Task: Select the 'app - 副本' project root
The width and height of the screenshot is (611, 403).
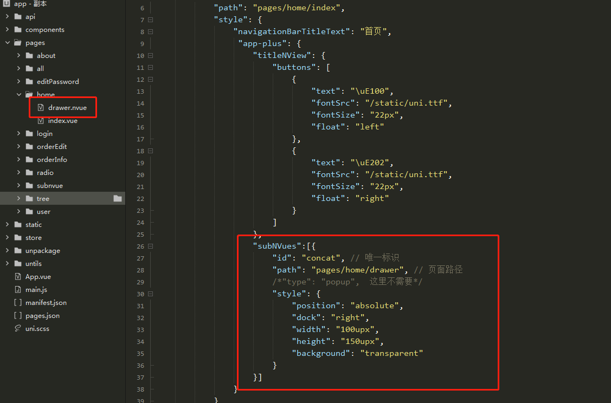Action: click(x=30, y=4)
